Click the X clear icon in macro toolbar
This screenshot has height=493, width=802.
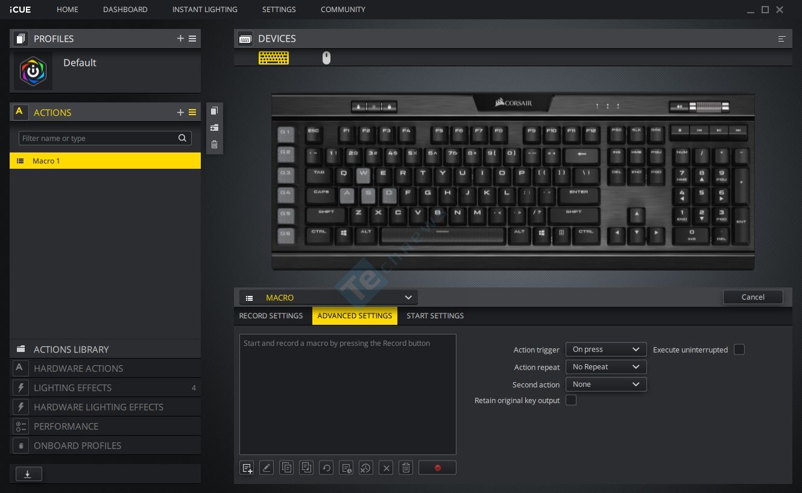coord(386,468)
